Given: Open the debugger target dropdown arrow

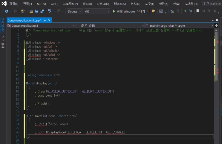Looking at the screenshot, I should click(147, 11).
